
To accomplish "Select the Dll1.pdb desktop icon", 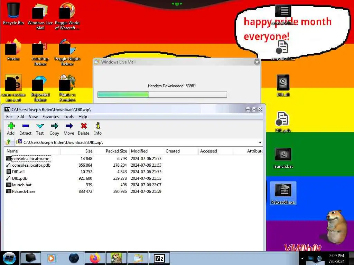I will [x=283, y=122].
